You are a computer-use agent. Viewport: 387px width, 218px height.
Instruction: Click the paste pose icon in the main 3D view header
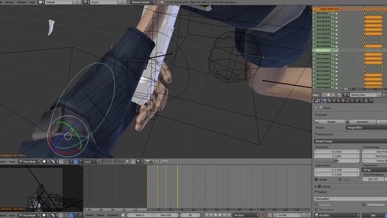pos(162,162)
